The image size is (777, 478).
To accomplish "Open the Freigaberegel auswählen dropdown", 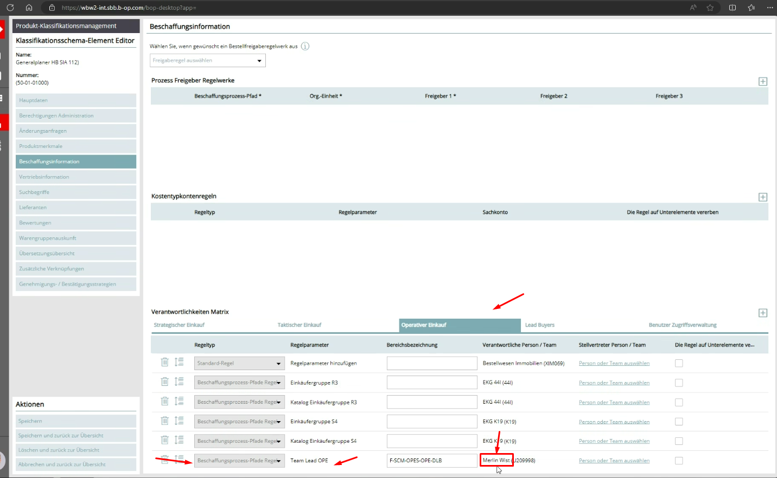I will [x=207, y=61].
